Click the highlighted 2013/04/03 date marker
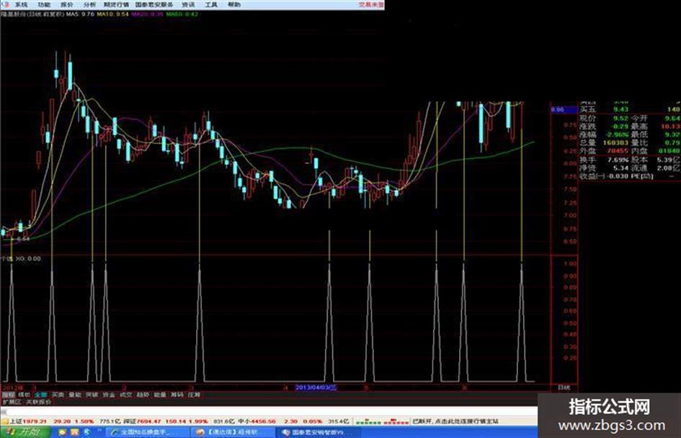The image size is (681, 438). (x=316, y=387)
